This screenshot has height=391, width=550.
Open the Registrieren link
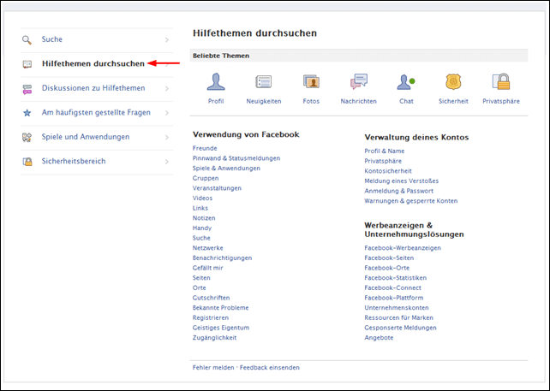click(211, 317)
